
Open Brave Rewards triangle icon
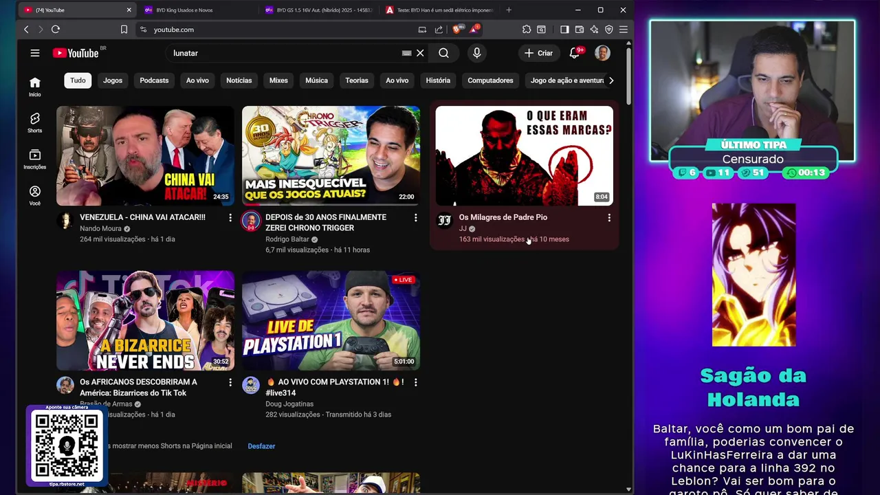point(474,30)
